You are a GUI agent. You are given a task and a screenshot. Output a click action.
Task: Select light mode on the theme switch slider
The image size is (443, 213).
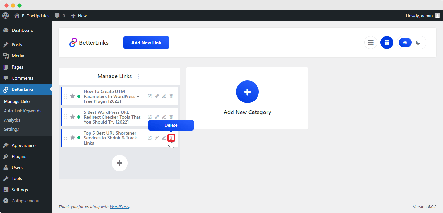click(x=405, y=42)
